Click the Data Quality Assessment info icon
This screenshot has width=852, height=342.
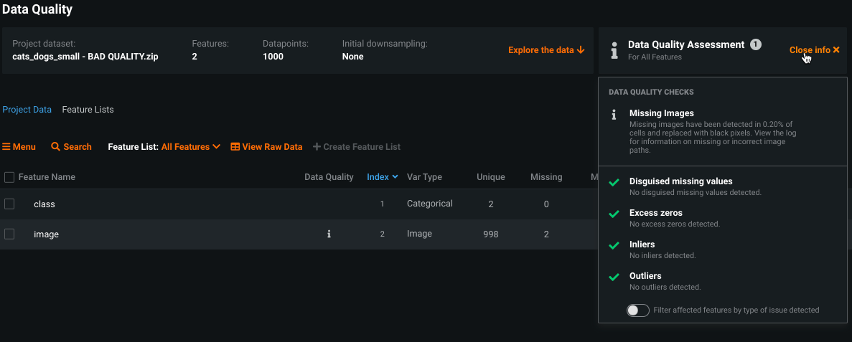[x=614, y=50]
